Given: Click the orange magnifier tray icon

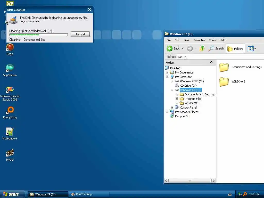Looking at the screenshot, I should click(245, 194).
